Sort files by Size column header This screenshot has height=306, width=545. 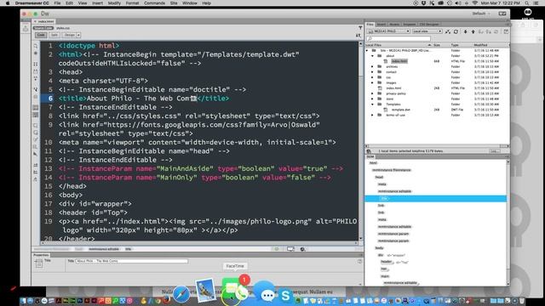437,45
